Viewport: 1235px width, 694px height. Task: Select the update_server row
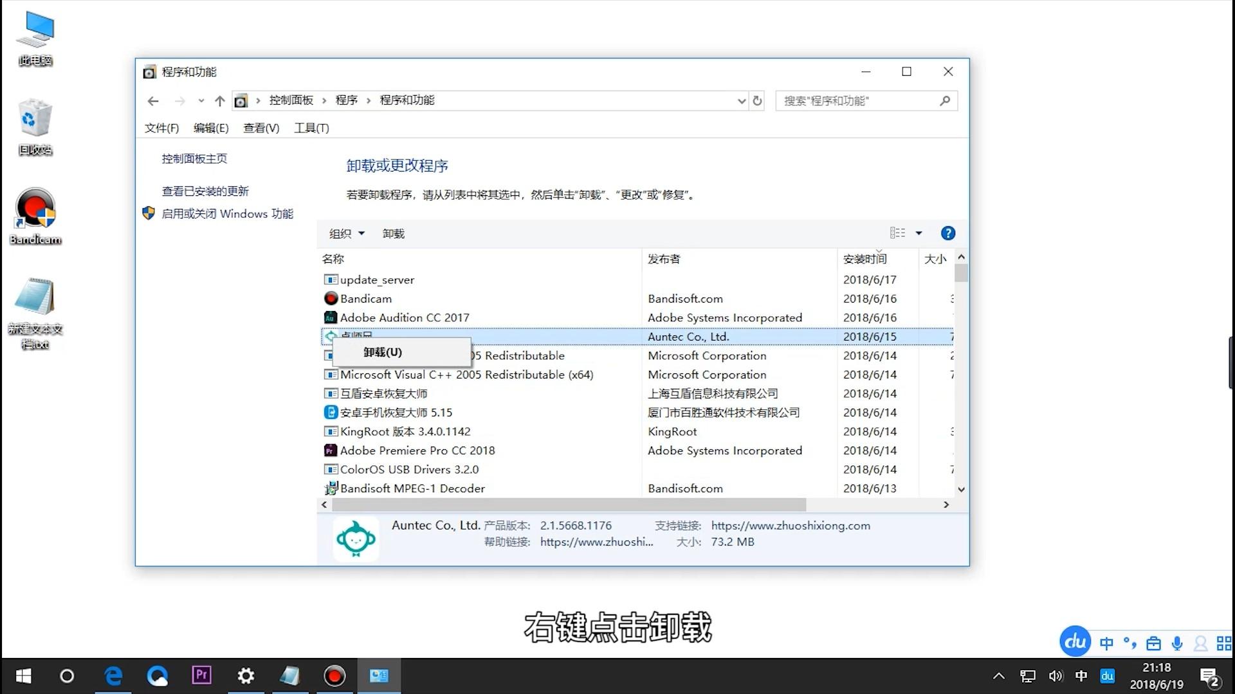point(637,280)
